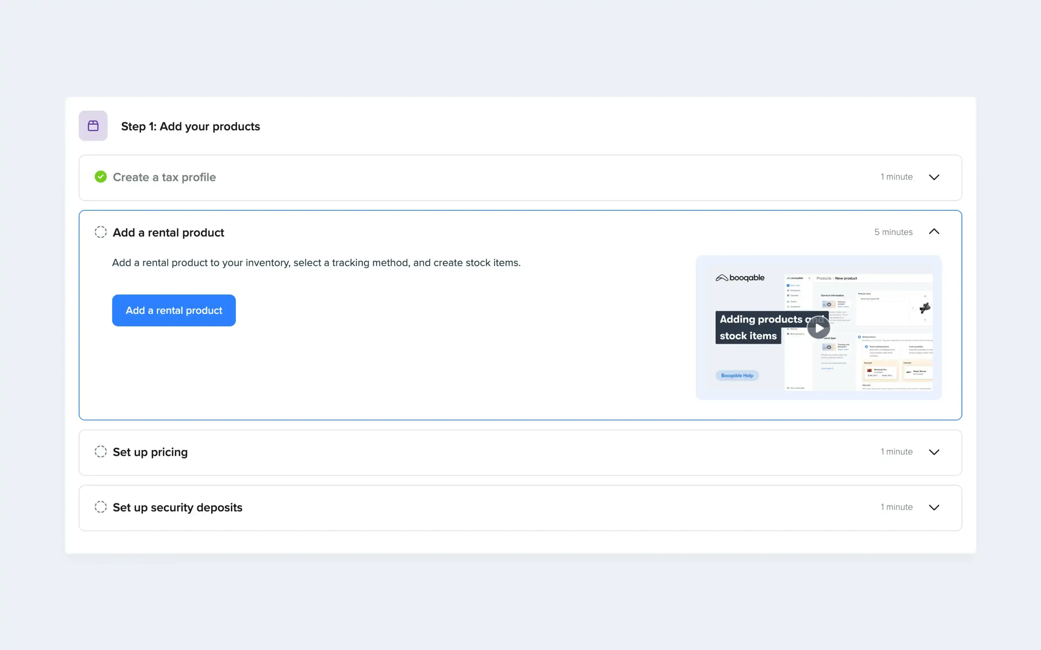The image size is (1041, 650).
Task: Click the Add a rental product heading
Action: click(x=168, y=233)
